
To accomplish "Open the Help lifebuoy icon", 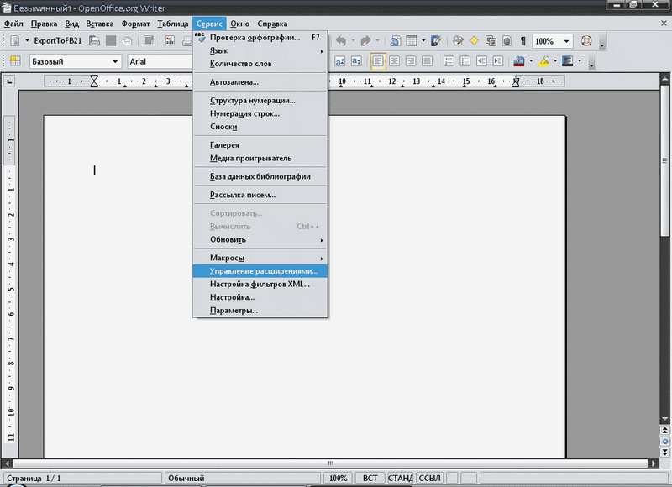I will tap(586, 40).
